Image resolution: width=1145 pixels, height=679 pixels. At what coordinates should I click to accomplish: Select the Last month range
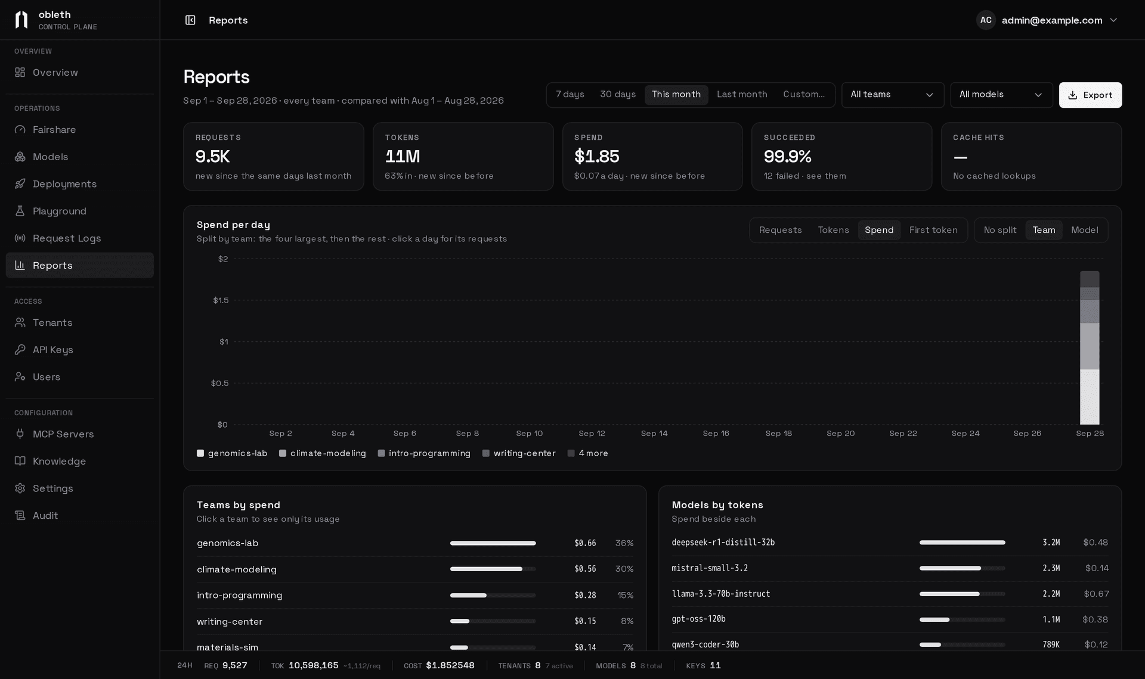click(742, 95)
